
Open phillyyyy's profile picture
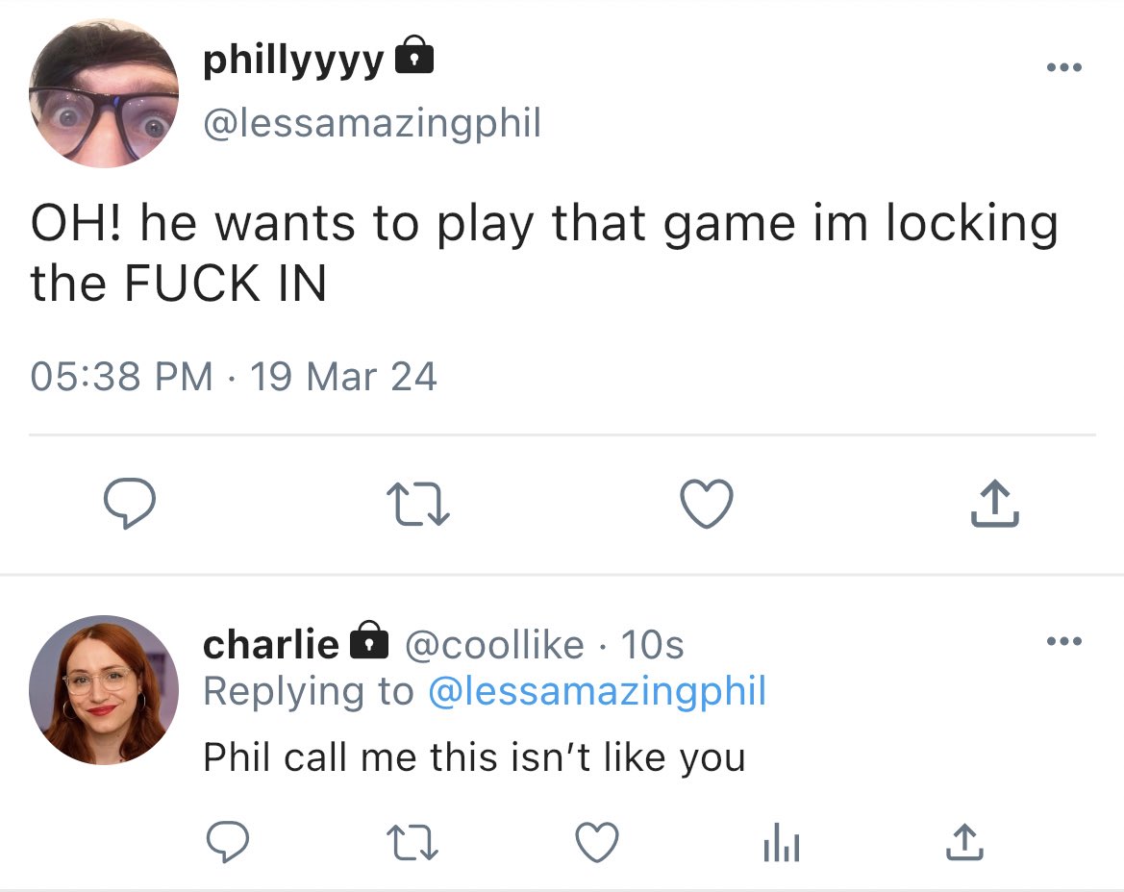coord(104,94)
